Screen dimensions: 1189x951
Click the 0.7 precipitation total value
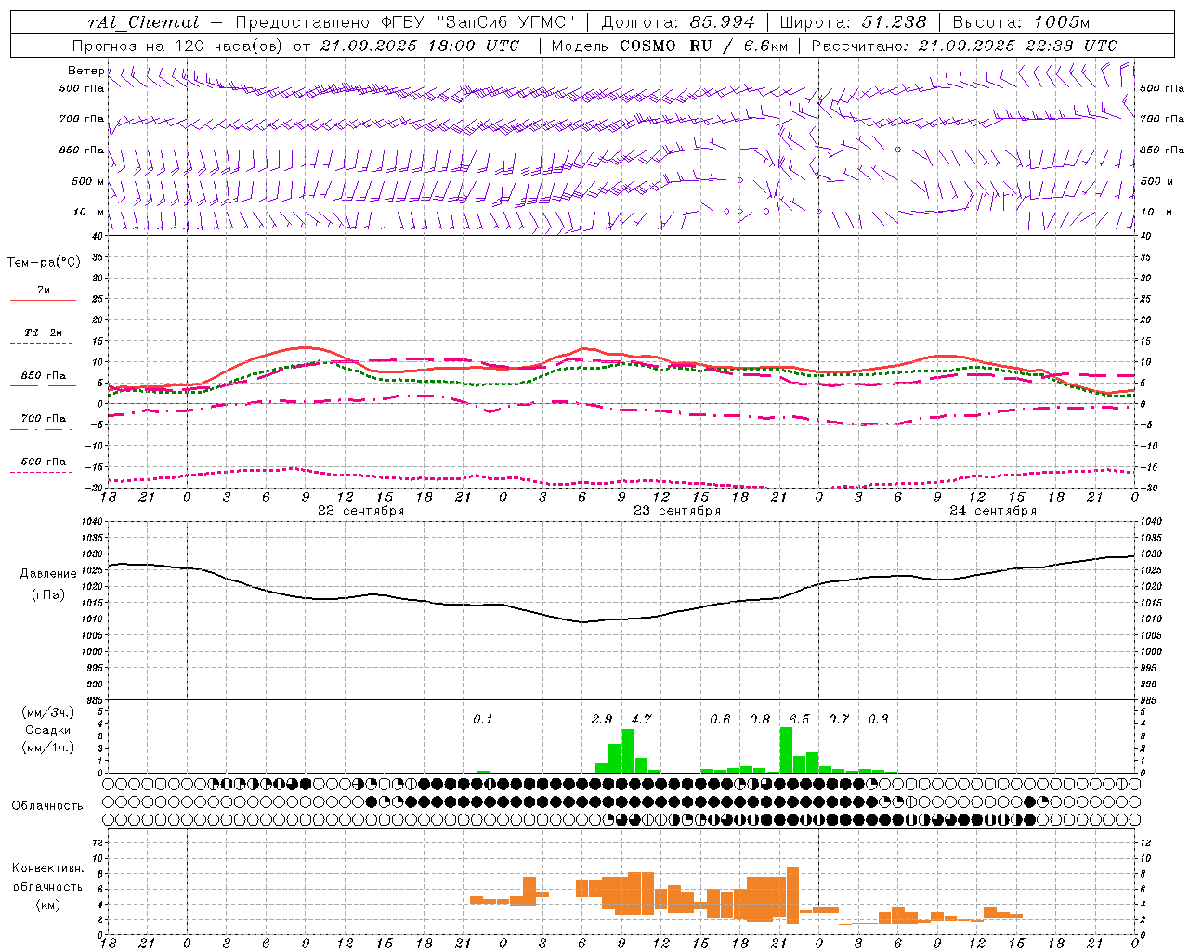click(x=839, y=719)
